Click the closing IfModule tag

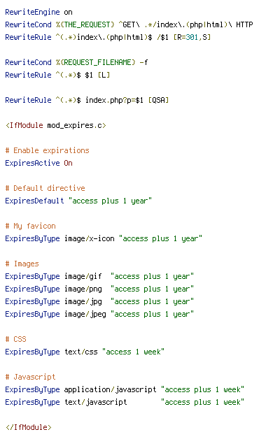28,428
